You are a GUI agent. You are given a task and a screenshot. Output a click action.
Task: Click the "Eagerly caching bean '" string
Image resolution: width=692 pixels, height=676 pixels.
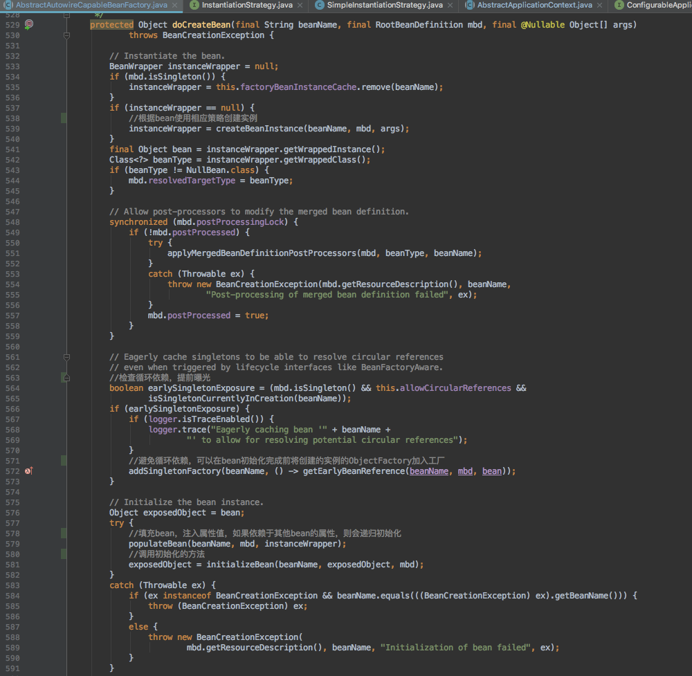(x=268, y=430)
